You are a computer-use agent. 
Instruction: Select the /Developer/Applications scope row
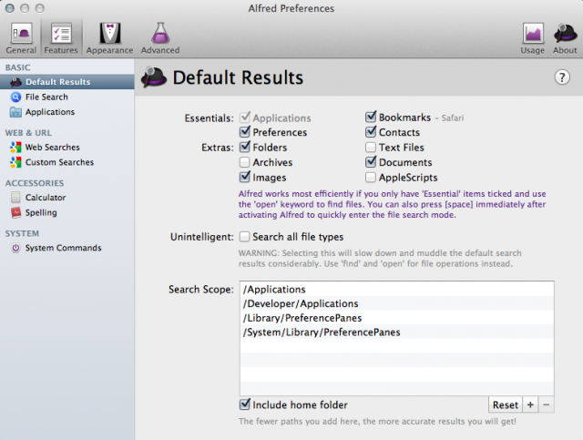click(x=397, y=303)
